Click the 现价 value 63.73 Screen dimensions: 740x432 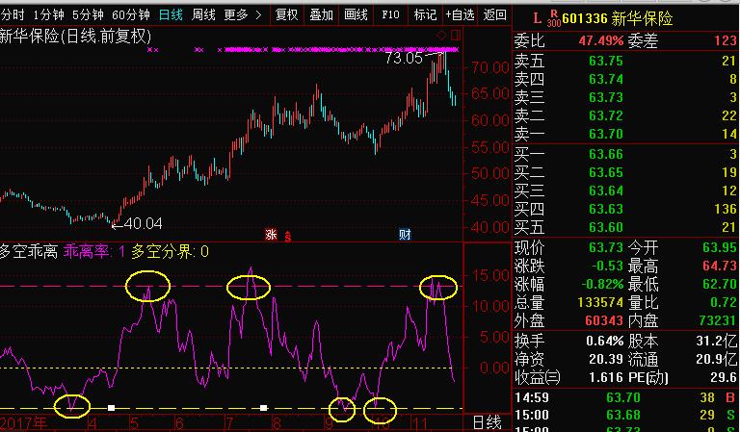(x=606, y=247)
